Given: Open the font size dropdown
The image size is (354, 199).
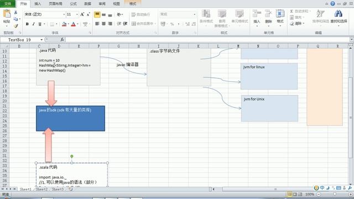Looking at the screenshot, I should 77,14.
